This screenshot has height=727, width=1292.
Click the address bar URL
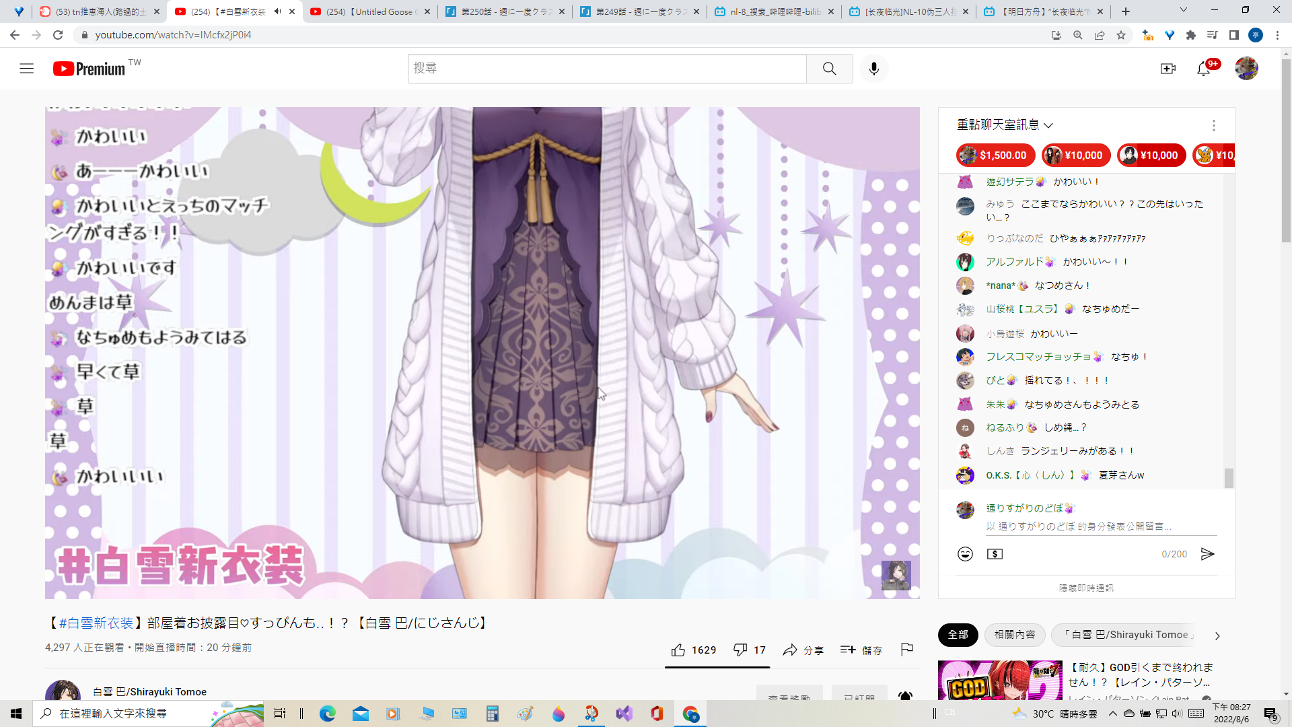coord(173,35)
